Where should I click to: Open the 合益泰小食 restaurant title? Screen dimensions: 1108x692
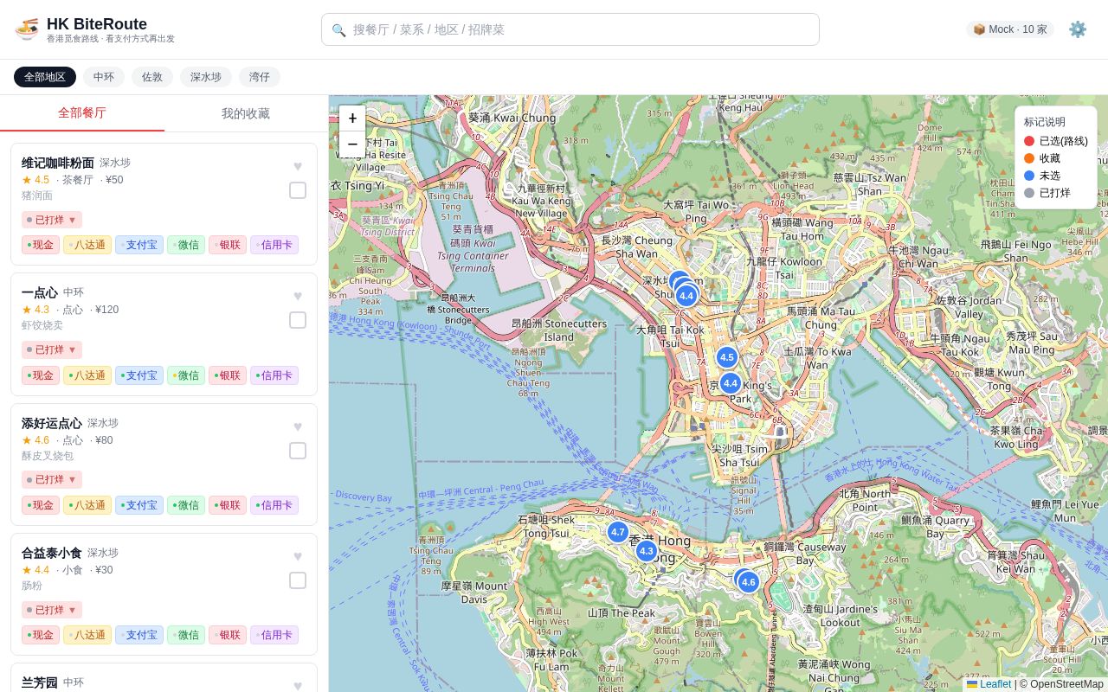click(52, 553)
